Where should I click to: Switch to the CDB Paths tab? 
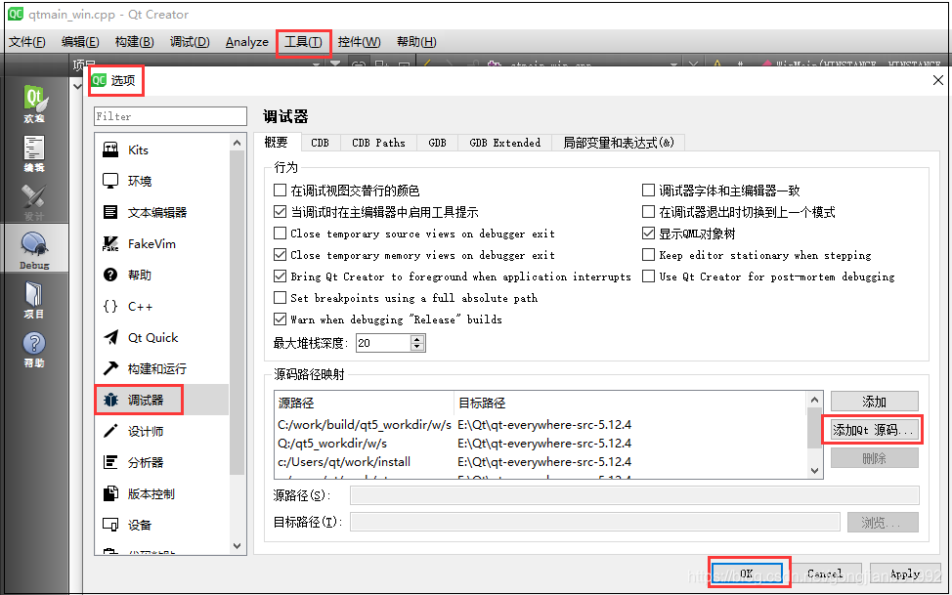378,143
